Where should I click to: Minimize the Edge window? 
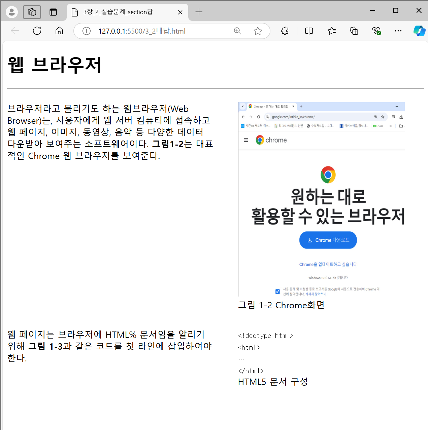pos(372,10)
